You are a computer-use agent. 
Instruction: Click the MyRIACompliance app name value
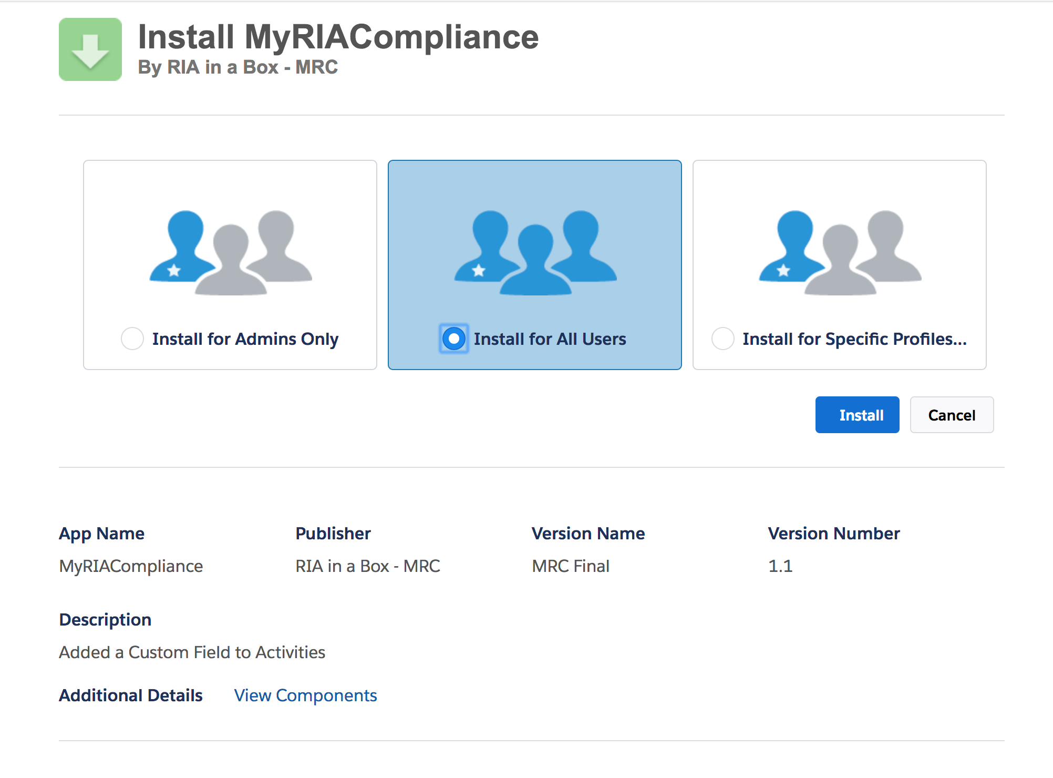[x=131, y=566]
